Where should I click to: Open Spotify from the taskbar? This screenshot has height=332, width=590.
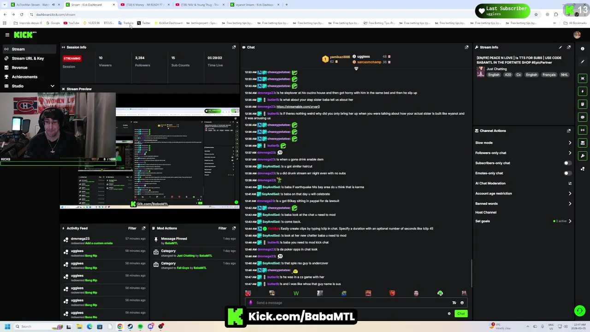tap(140, 326)
